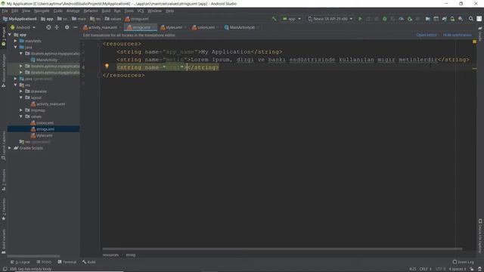Open the File menu
The height and width of the screenshot is (272, 484).
(x=5, y=11)
